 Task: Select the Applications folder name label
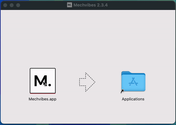133,99
